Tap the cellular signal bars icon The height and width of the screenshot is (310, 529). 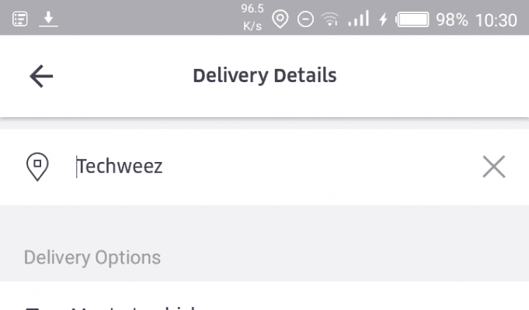(x=358, y=19)
